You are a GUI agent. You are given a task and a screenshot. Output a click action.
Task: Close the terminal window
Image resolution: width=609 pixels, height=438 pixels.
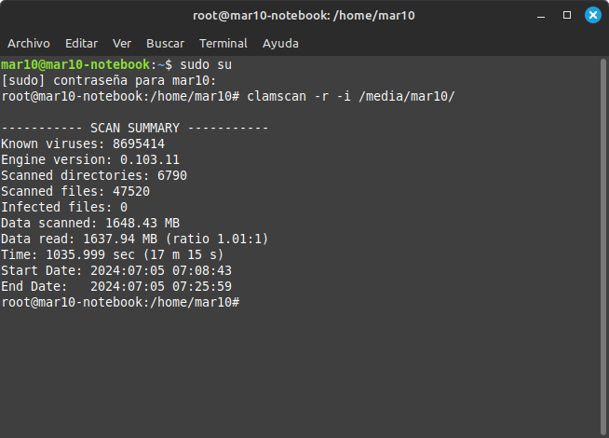pyautogui.click(x=592, y=15)
